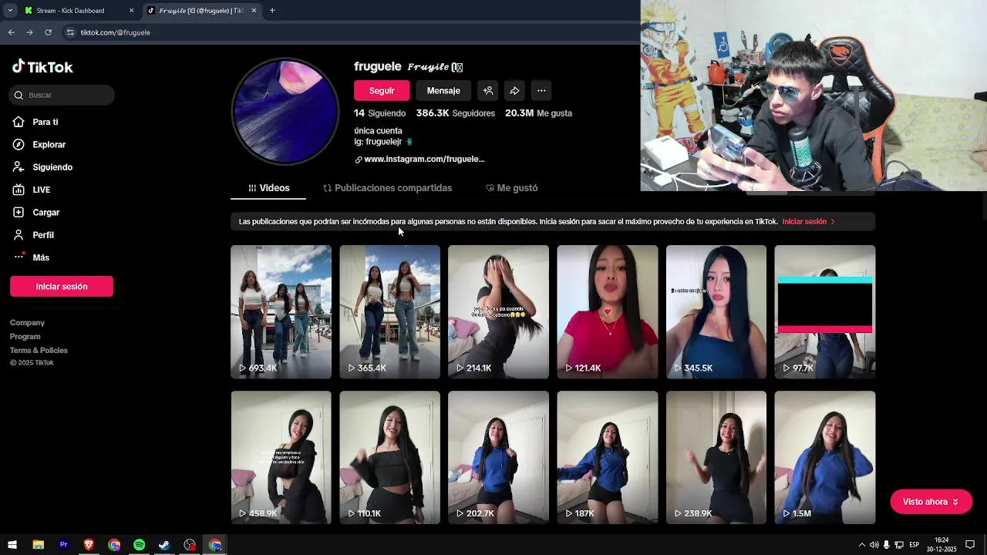Click the 386.3K Seguidores count

pos(456,113)
